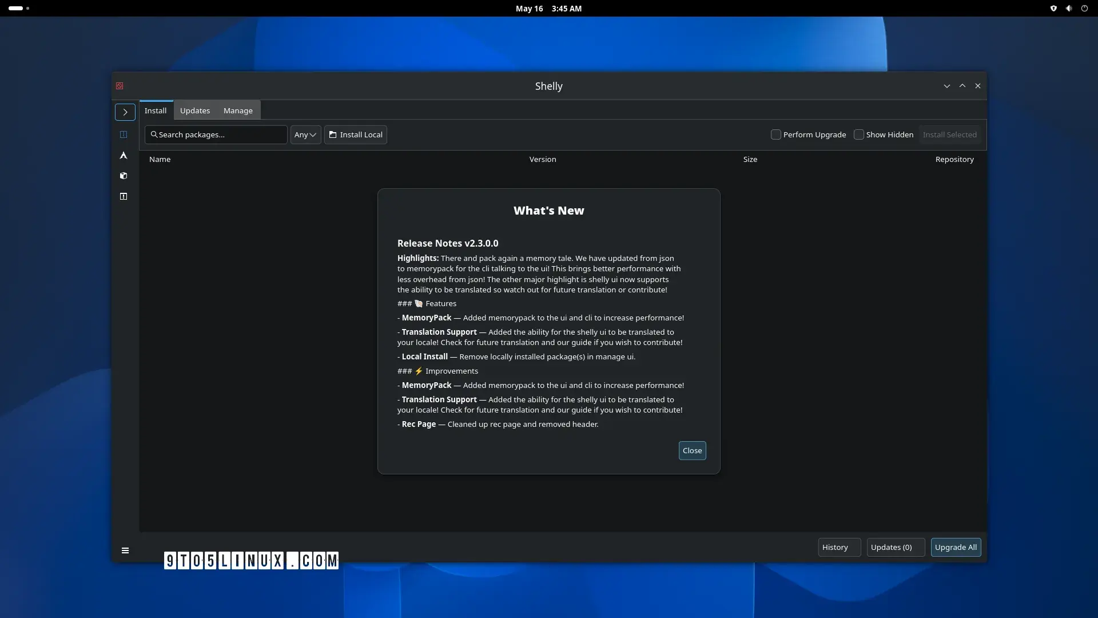The image size is (1098, 618).
Task: Toggle the Show Hidden checkbox
Action: point(859,134)
